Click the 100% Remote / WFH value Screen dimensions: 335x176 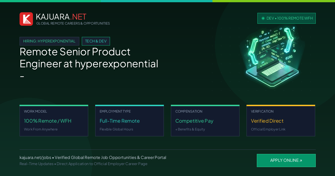click(x=48, y=121)
